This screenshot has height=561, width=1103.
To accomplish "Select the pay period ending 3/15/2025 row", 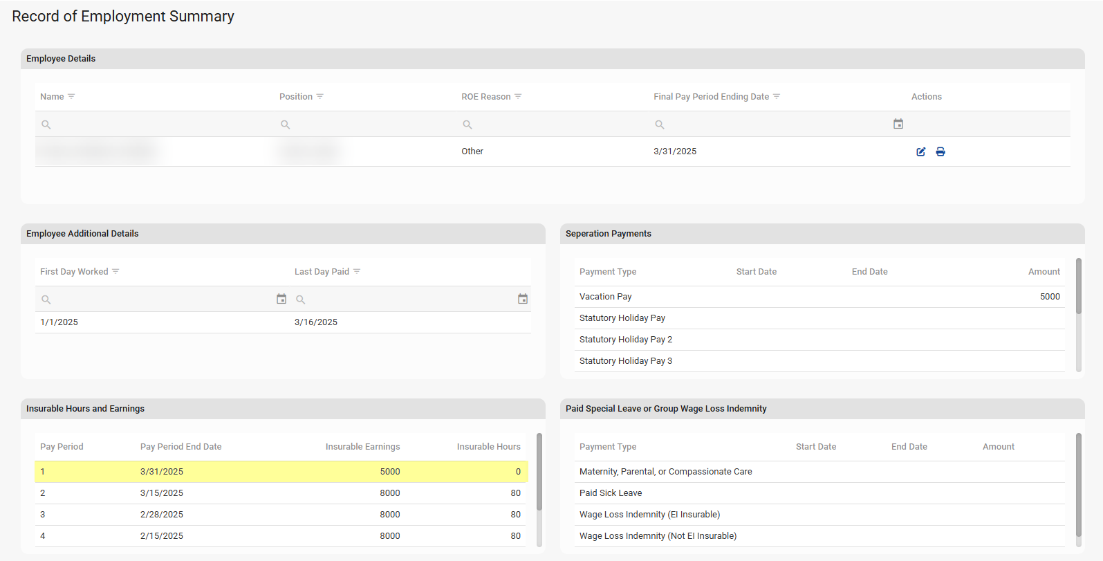I will (x=281, y=493).
